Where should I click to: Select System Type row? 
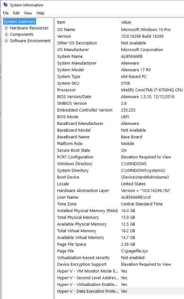[x=119, y=76]
